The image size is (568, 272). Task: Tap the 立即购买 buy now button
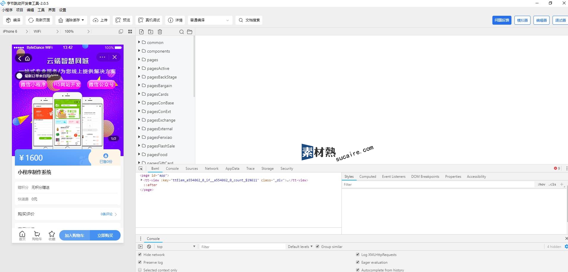click(x=105, y=235)
